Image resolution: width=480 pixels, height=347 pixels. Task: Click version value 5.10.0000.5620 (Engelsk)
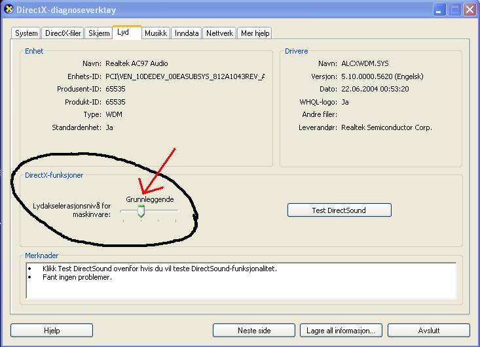382,76
